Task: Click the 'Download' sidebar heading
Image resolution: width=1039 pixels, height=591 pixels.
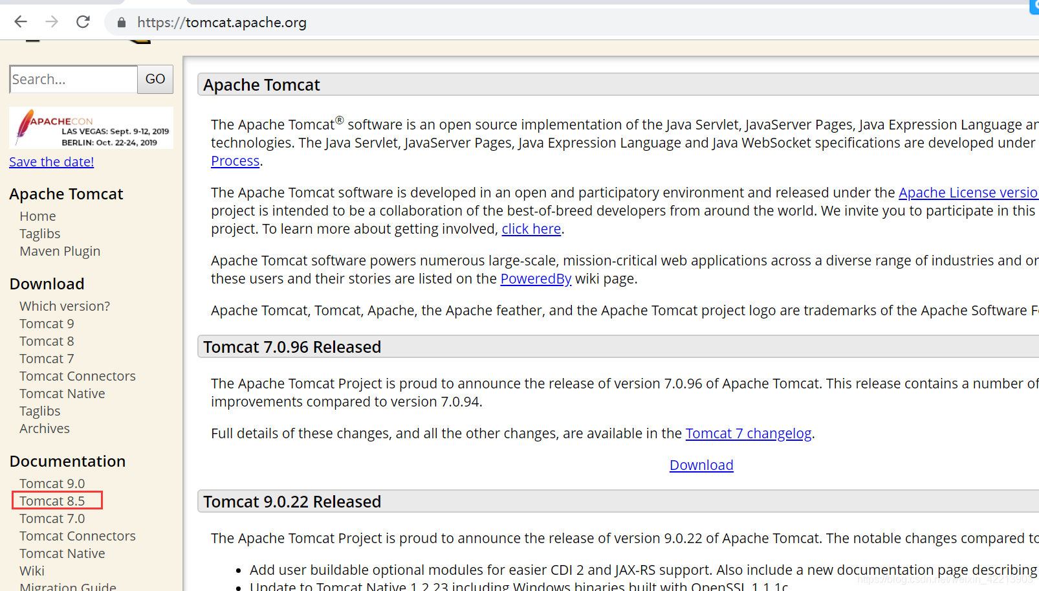Action: (47, 284)
